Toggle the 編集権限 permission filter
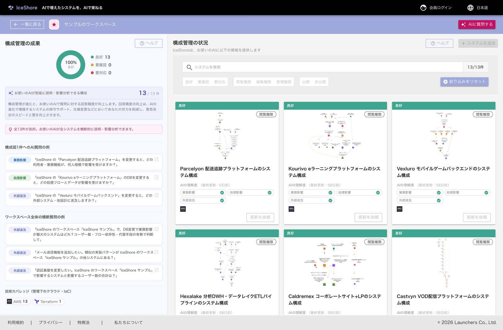The image size is (503, 330). click(264, 82)
